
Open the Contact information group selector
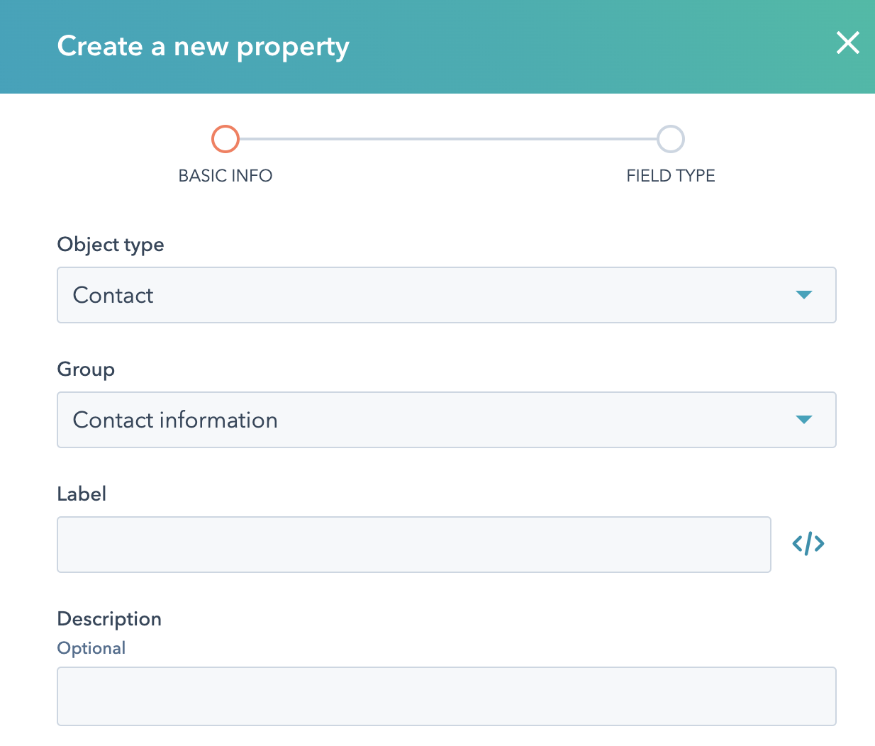(446, 420)
